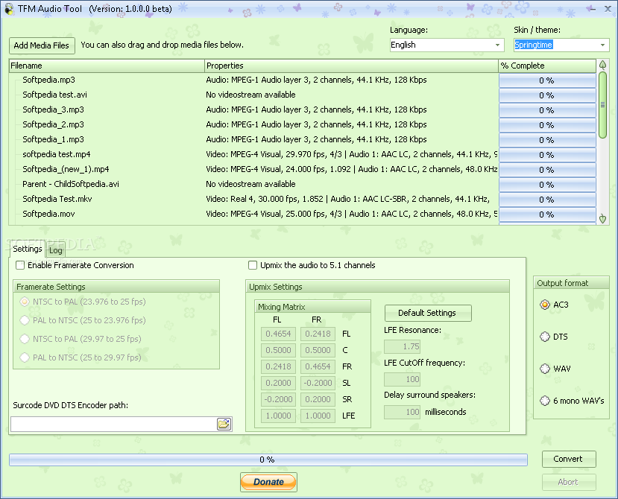Click FR row FR column field 0.4654

click(318, 366)
